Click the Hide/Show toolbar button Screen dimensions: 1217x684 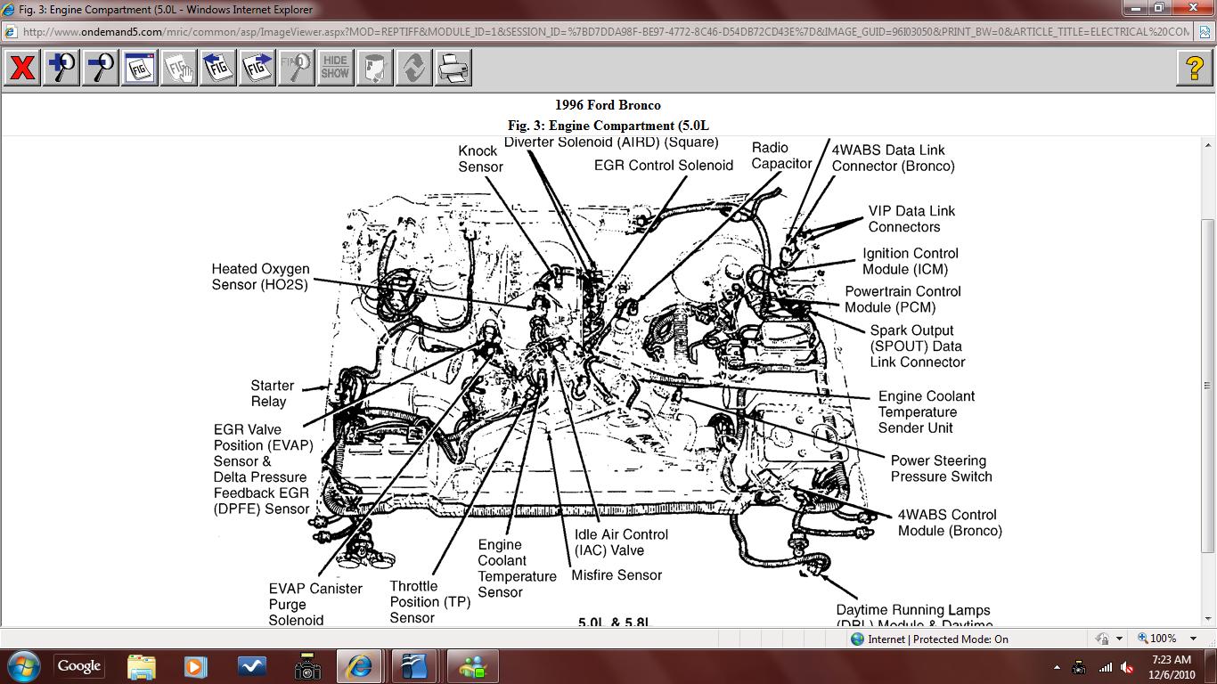pos(335,68)
